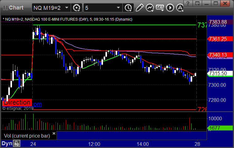The height and width of the screenshot is (148, 234).
Task: Click the Vol (current price bar) label
Action: (x=27, y=136)
